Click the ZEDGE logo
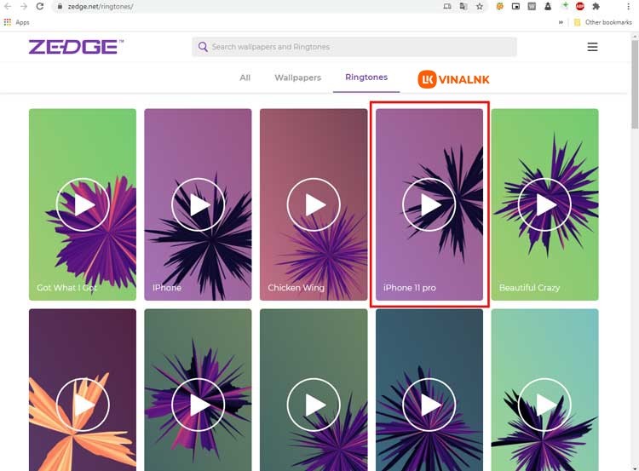Image resolution: width=639 pixels, height=471 pixels. click(75, 47)
